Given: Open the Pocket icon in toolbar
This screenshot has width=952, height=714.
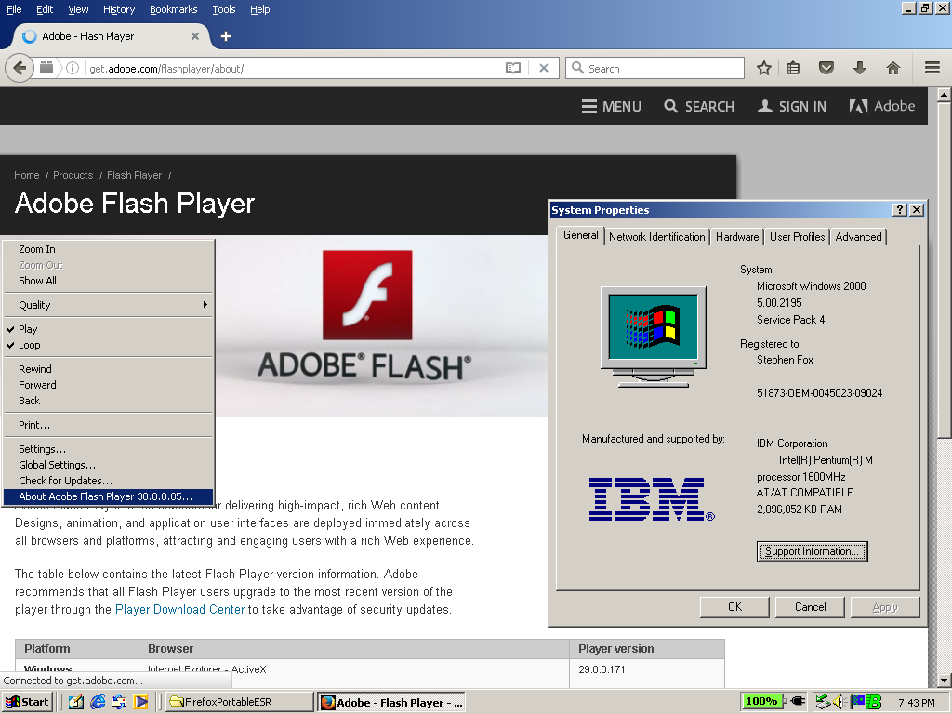Looking at the screenshot, I should pos(826,68).
